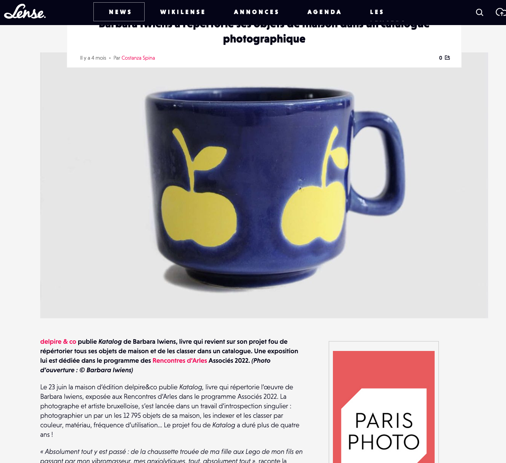The height and width of the screenshot is (463, 506).
Task: Open the search magnifier icon
Action: point(479,12)
